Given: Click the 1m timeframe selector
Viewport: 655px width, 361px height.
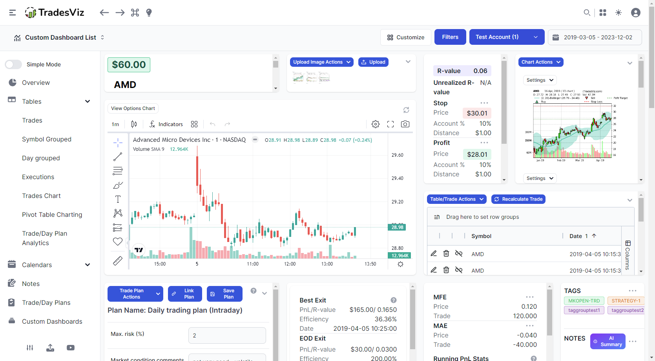Looking at the screenshot, I should click(x=115, y=124).
